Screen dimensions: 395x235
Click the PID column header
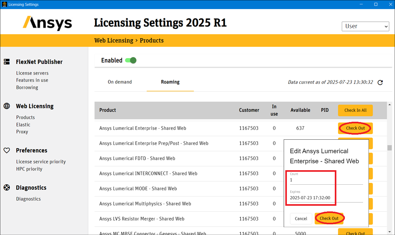325,110
